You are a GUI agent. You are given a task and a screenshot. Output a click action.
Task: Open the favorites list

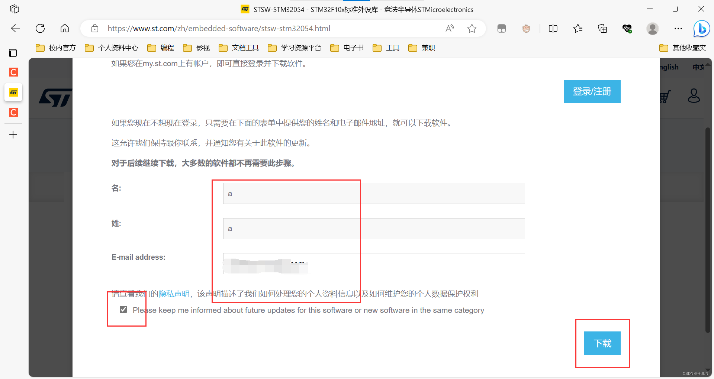click(578, 28)
